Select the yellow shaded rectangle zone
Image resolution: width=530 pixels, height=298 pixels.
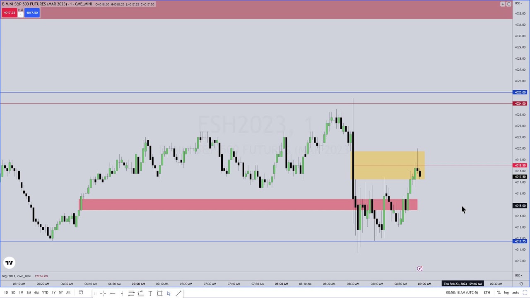tap(388, 165)
